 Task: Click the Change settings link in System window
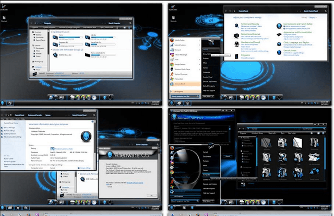pyautogui.click(x=85, y=168)
